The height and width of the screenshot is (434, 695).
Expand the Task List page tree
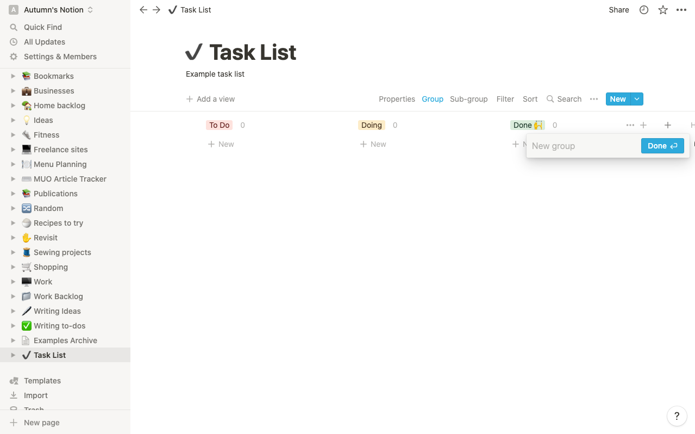tap(14, 355)
